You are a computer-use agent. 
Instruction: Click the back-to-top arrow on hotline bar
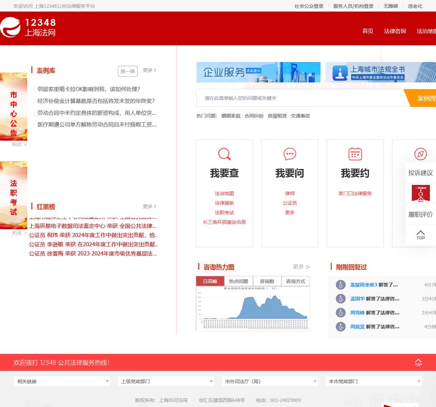click(x=418, y=362)
